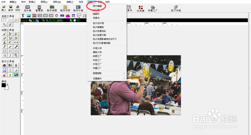Open the 加外框 (add frame) tool
Image resolution: width=251 pixels, height=135 pixels.
tap(28, 9)
